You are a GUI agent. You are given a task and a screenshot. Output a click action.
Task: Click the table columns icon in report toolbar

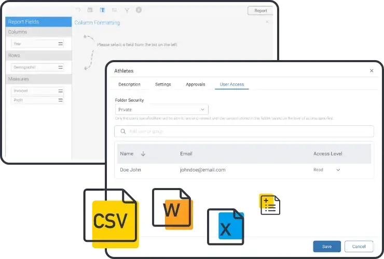click(90, 10)
